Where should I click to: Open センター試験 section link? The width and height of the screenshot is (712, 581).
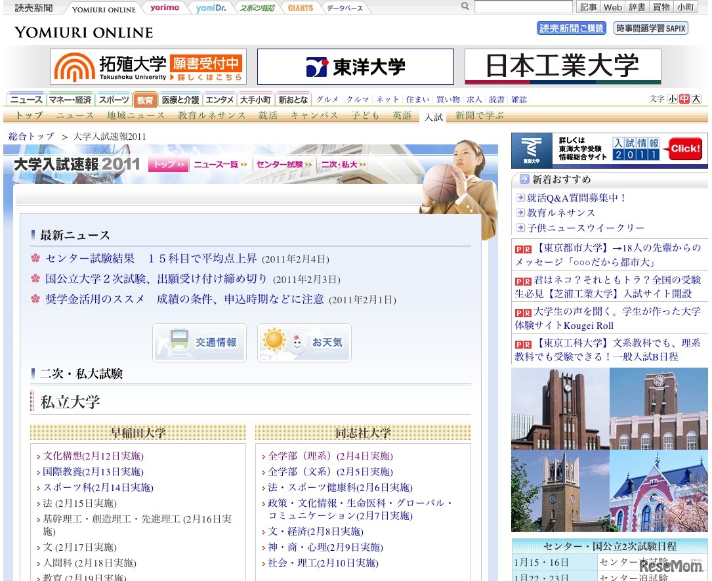tap(283, 164)
